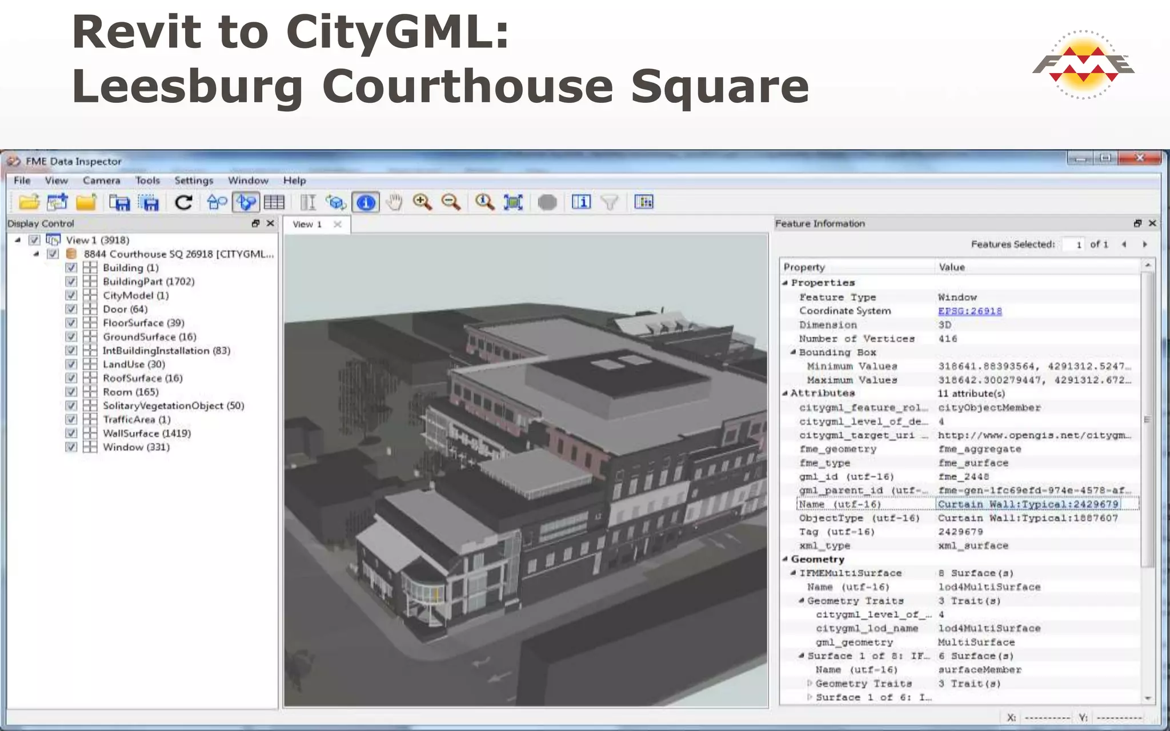This screenshot has height=731, width=1170.
Task: Click the Zoom In magnifier icon
Action: (422, 202)
